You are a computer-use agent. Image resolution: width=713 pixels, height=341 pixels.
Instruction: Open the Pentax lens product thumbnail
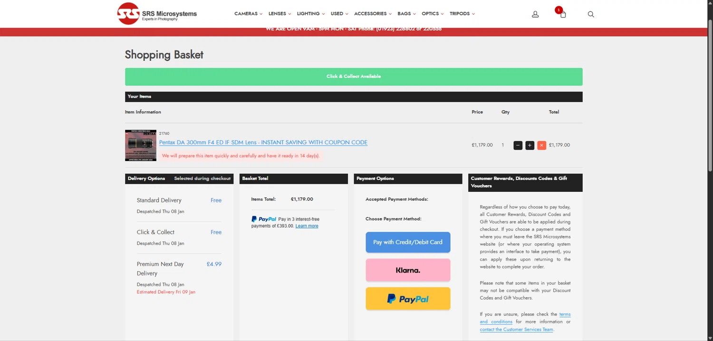[x=141, y=145]
